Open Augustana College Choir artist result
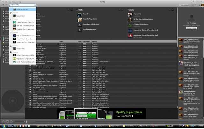This screenshot has height=129, width=204. click(x=91, y=24)
